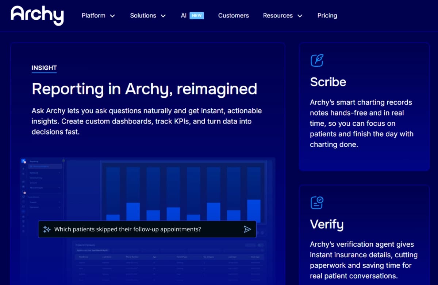Open the AI menu item
438x285 pixels.
coord(184,15)
